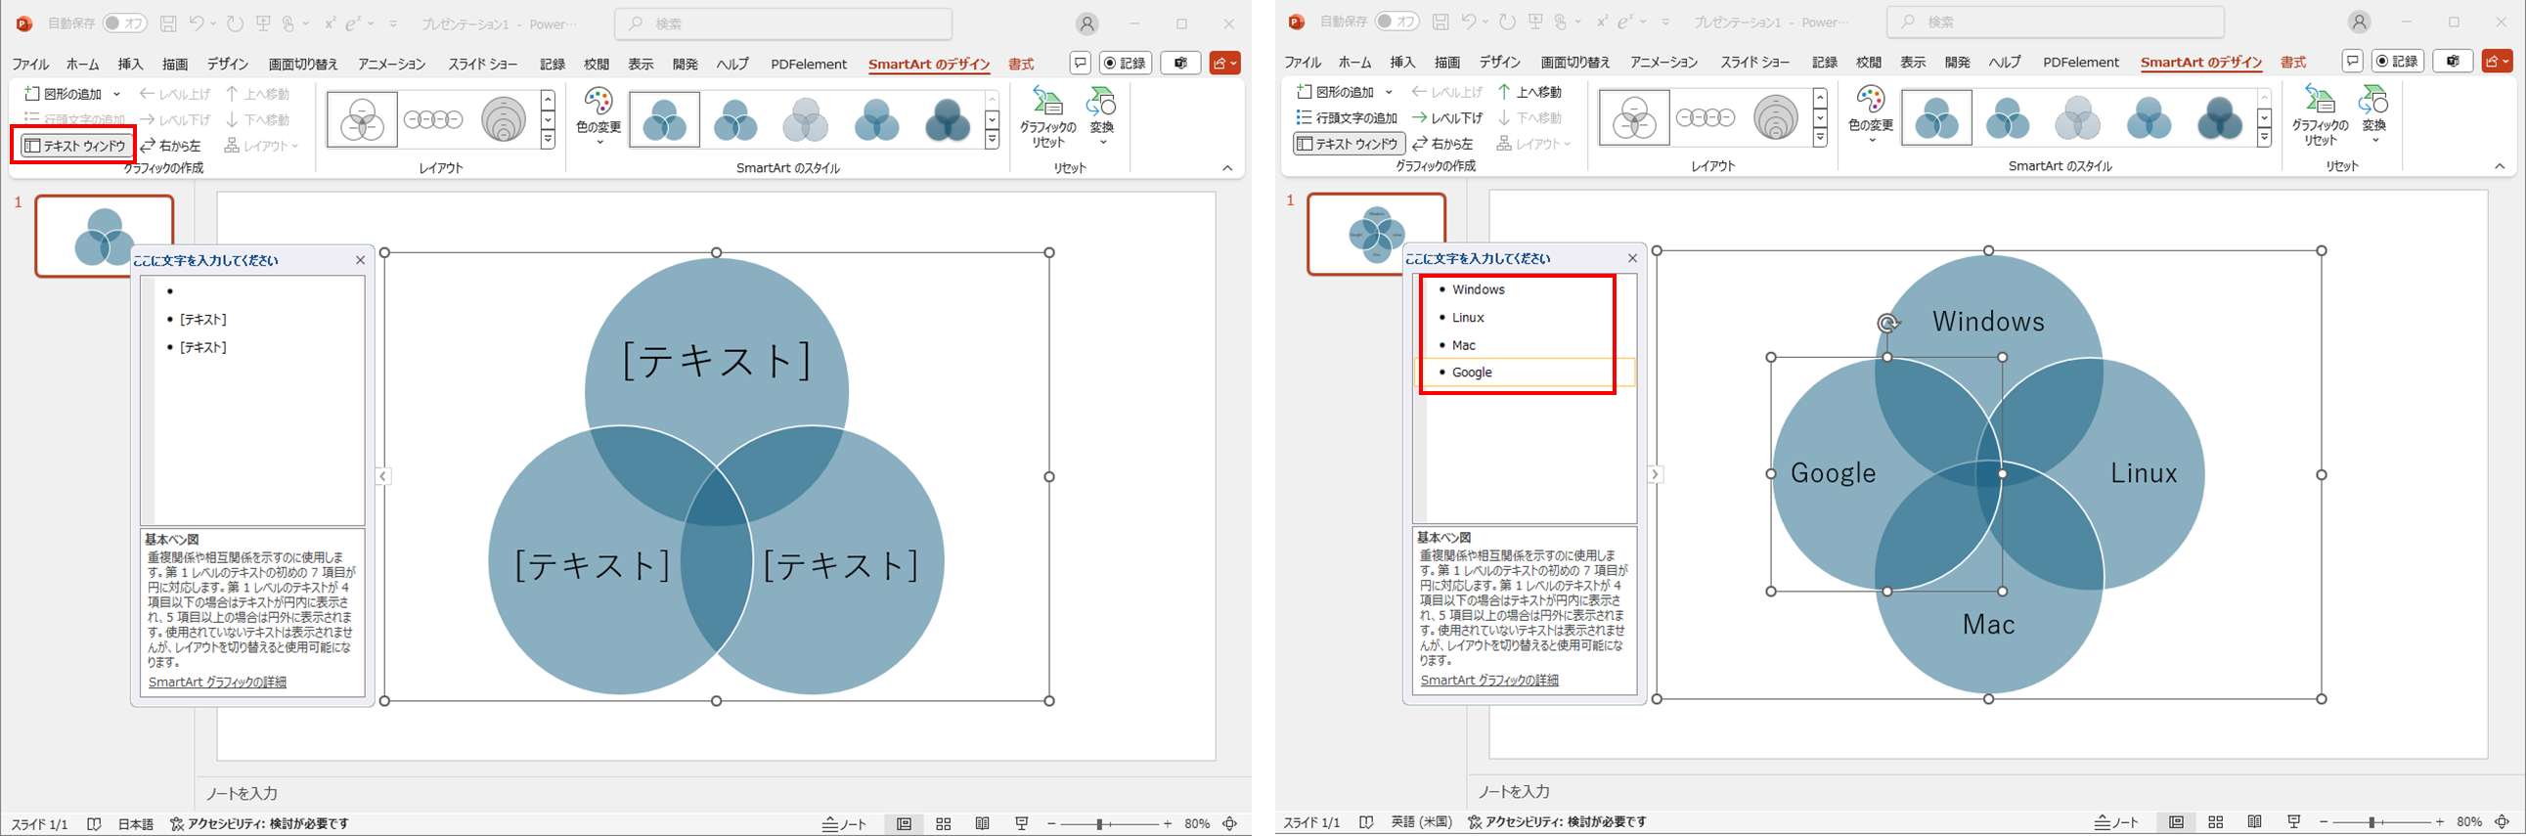The image size is (2526, 836).
Task: Toggle ノート pane in right window status bar
Action: point(2117,822)
